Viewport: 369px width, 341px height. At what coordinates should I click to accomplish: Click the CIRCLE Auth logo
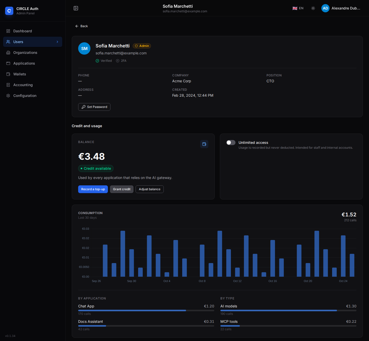(9, 11)
